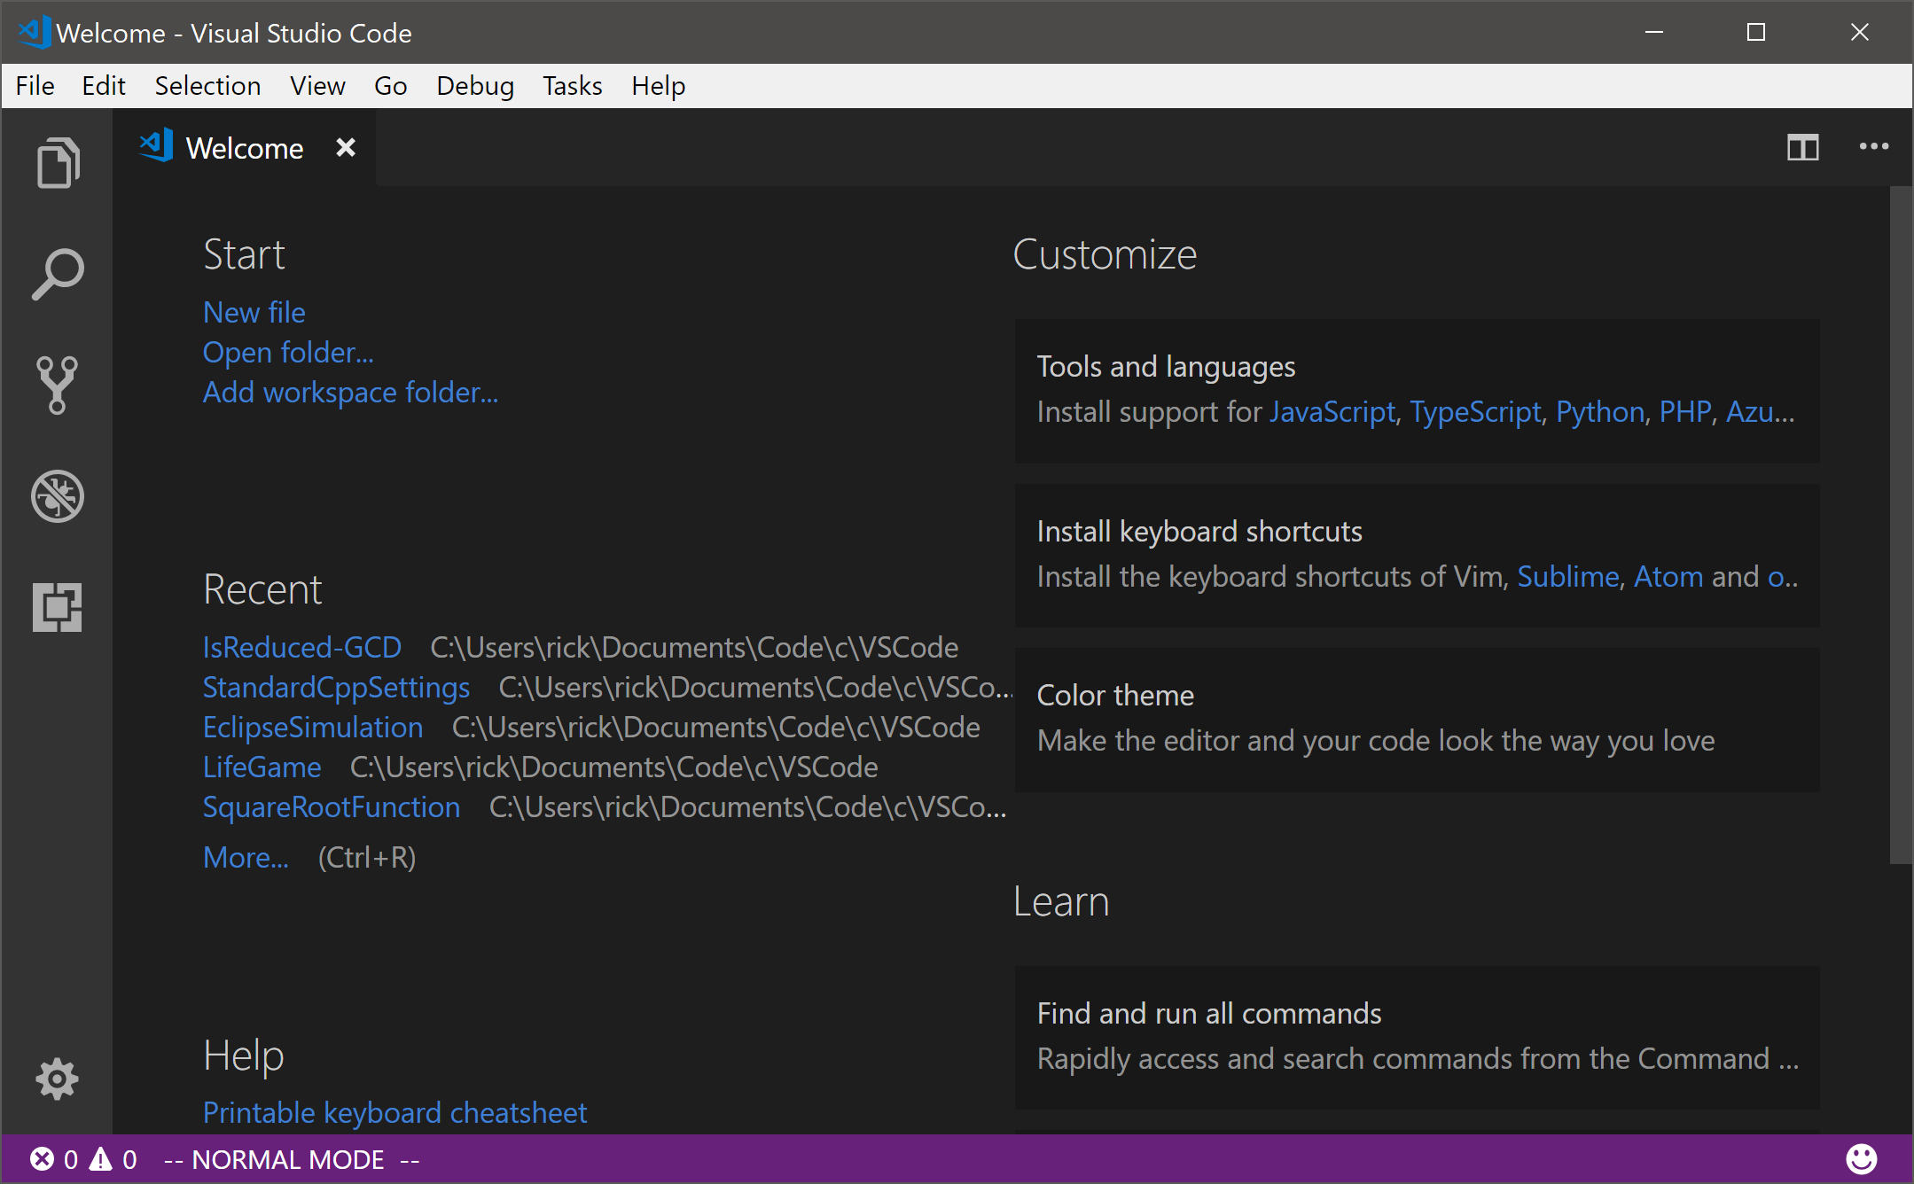Viewport: 1914px width, 1184px height.
Task: Open Printable keyboard cheatsheet link
Action: coord(395,1112)
